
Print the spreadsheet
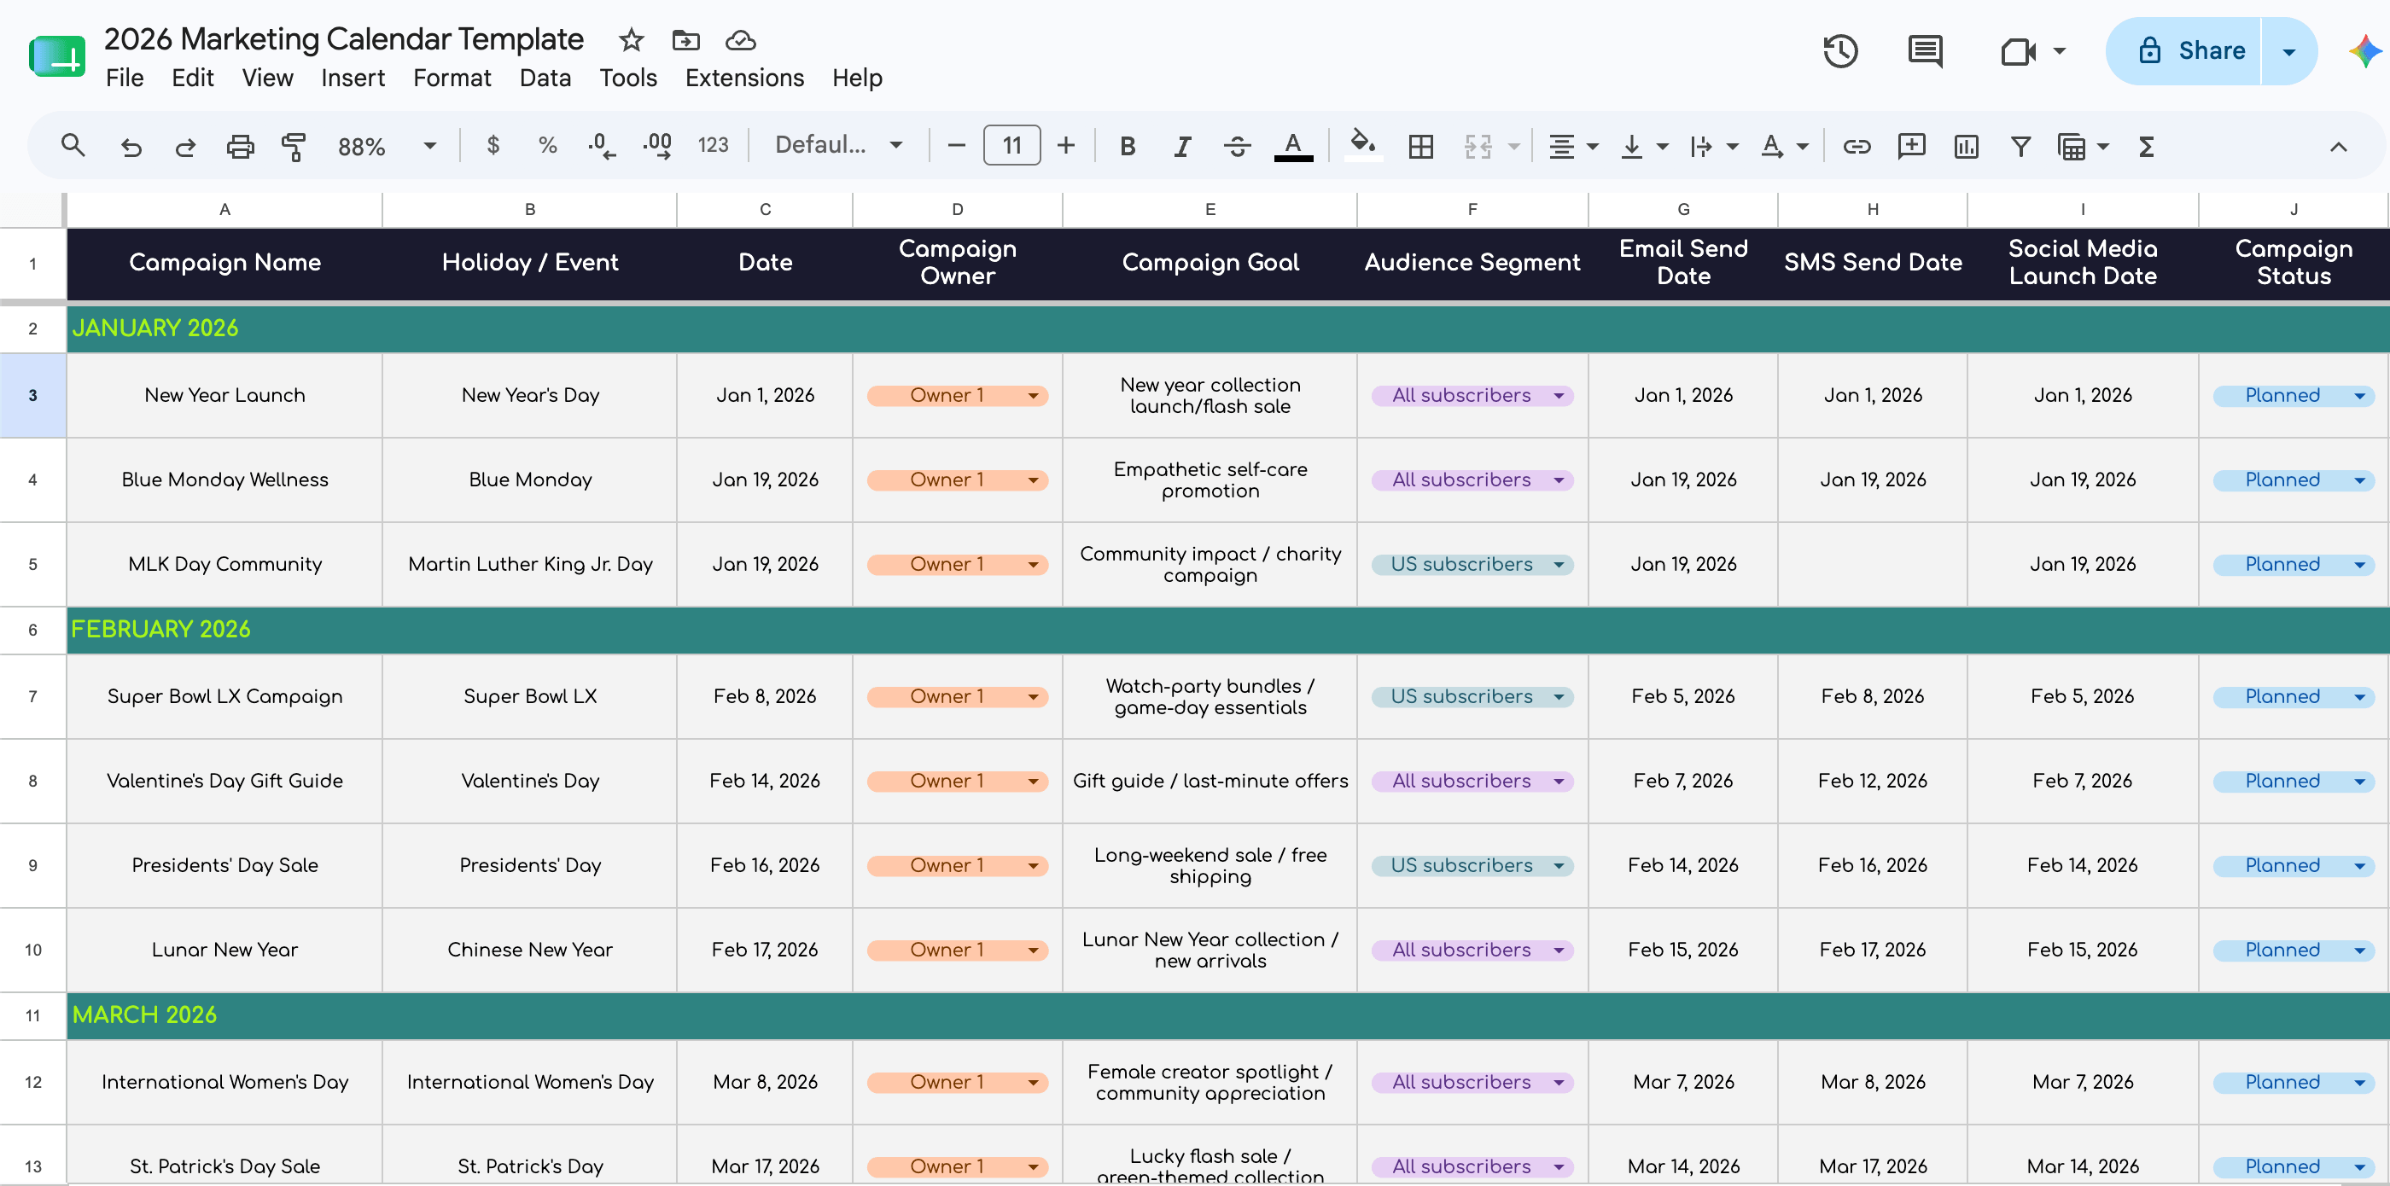(241, 146)
